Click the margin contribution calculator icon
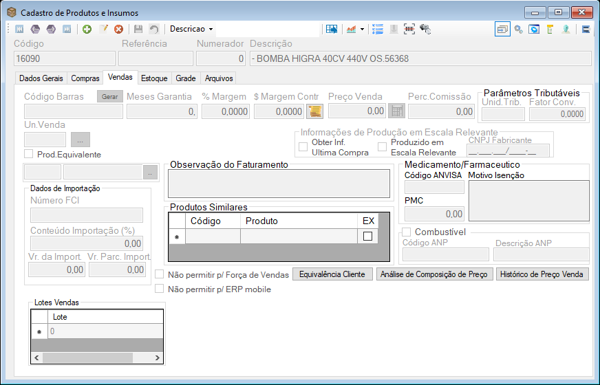600x385 pixels. click(x=315, y=111)
